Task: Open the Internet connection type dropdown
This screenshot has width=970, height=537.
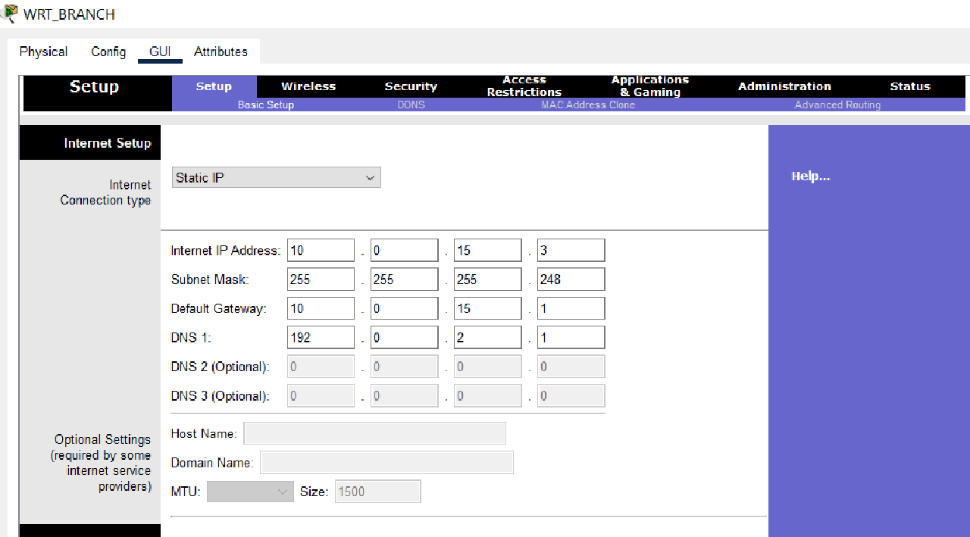Action: [x=276, y=177]
